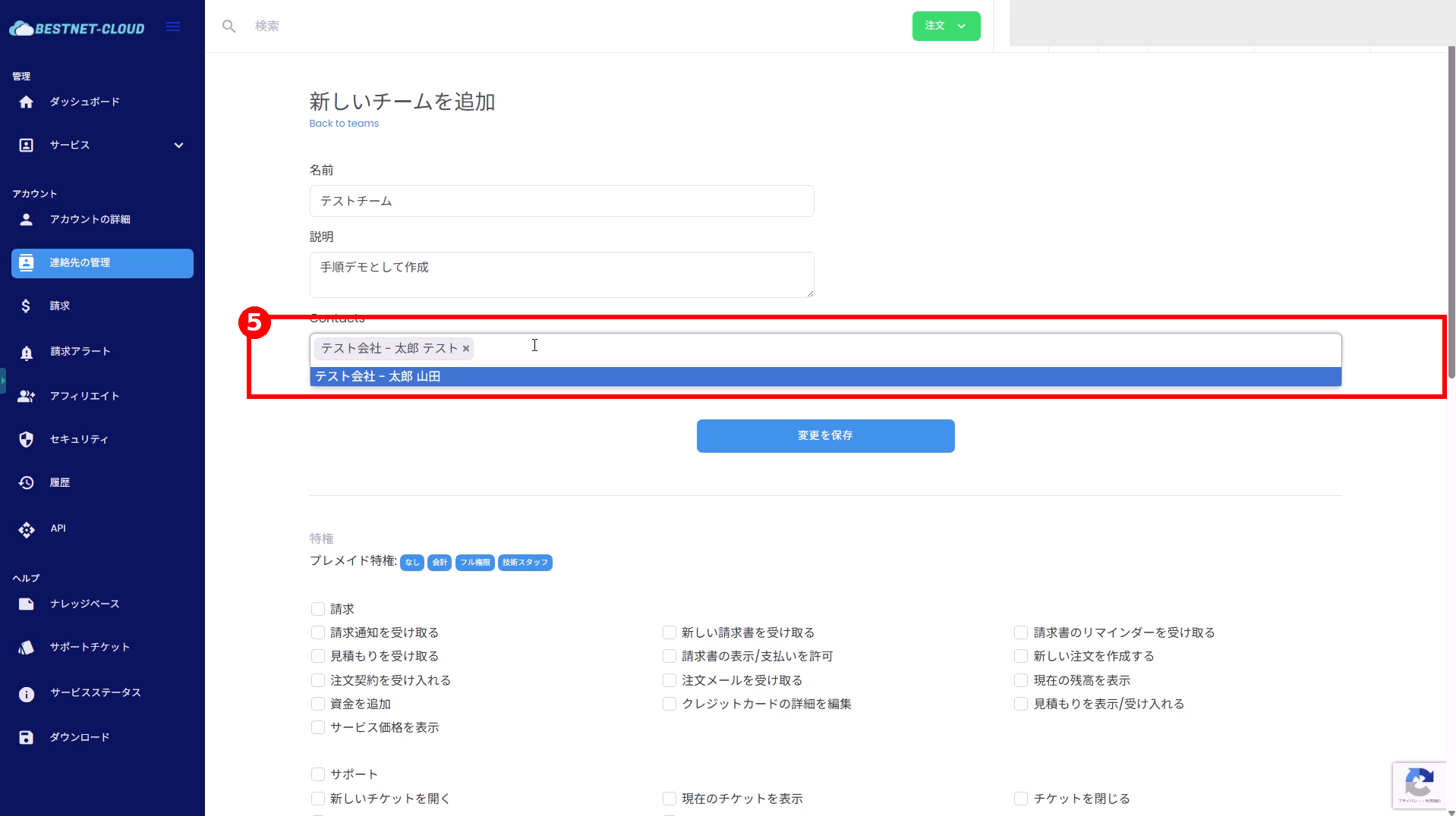The width and height of the screenshot is (1456, 816).
Task: Enable the 請求 checkbox
Action: click(318, 609)
